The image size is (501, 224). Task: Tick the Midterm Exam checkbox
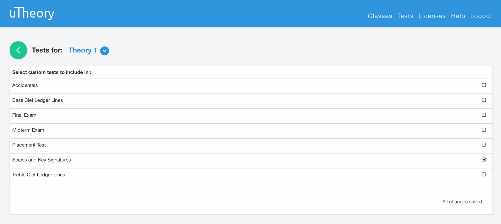(x=484, y=130)
